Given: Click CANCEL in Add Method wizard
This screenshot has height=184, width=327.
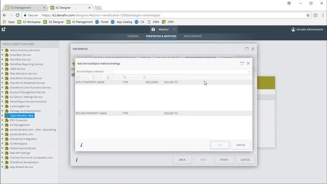Looking at the screenshot, I should [x=245, y=160].
